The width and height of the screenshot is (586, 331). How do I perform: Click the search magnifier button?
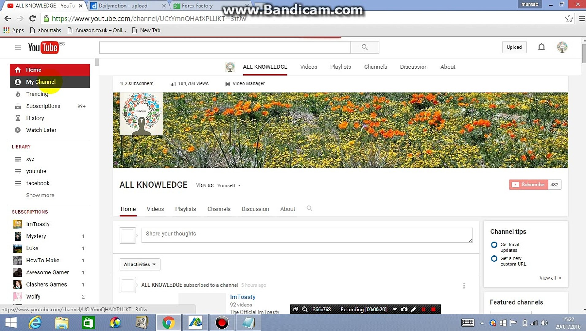point(365,47)
